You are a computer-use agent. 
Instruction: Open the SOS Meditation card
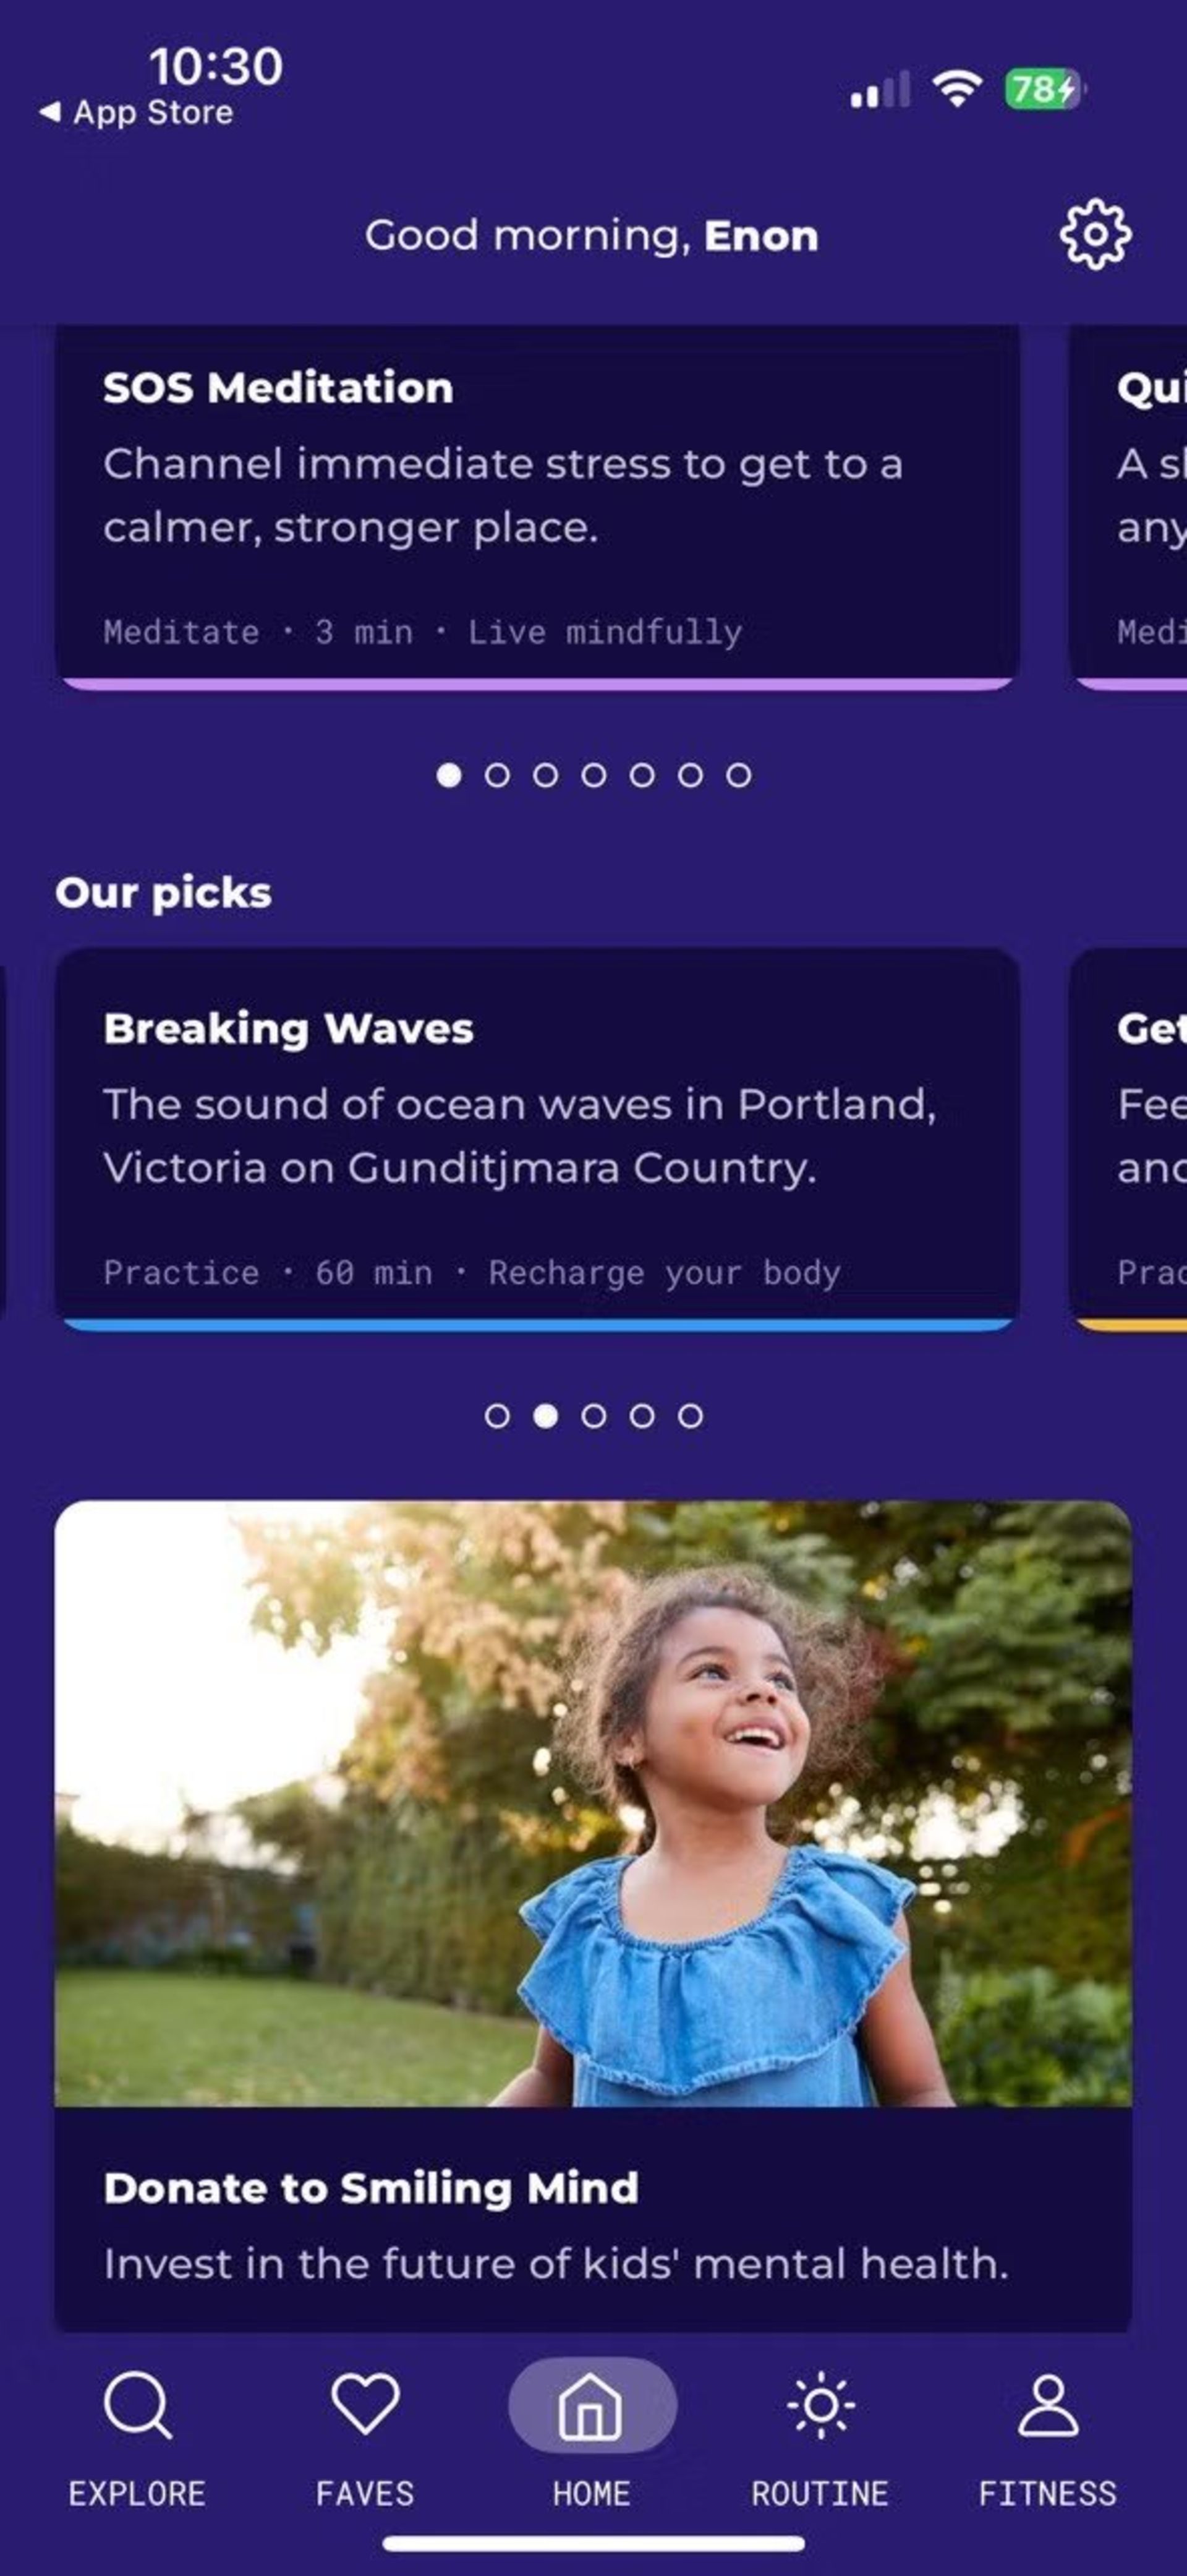(537, 506)
